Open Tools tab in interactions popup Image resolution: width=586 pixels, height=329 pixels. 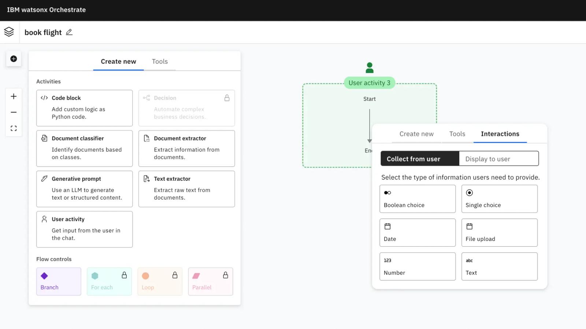tap(457, 134)
